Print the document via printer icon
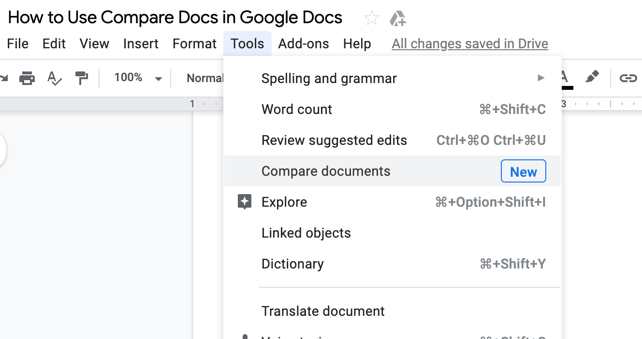This screenshot has width=642, height=339. pos(27,78)
